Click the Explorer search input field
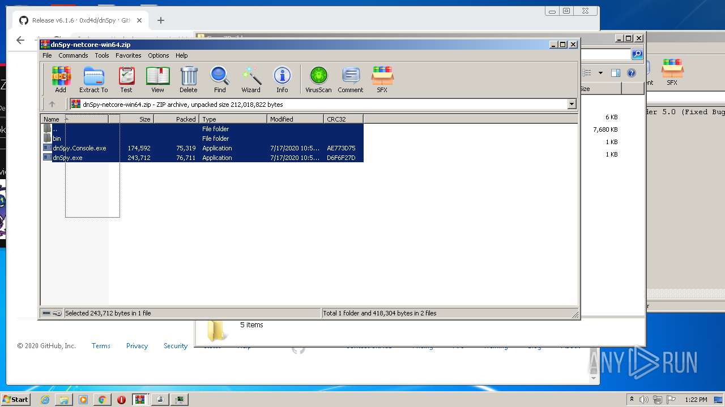The width and height of the screenshot is (725, 407). click(x=606, y=54)
